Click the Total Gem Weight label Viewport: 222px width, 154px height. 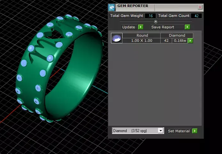tap(127, 16)
